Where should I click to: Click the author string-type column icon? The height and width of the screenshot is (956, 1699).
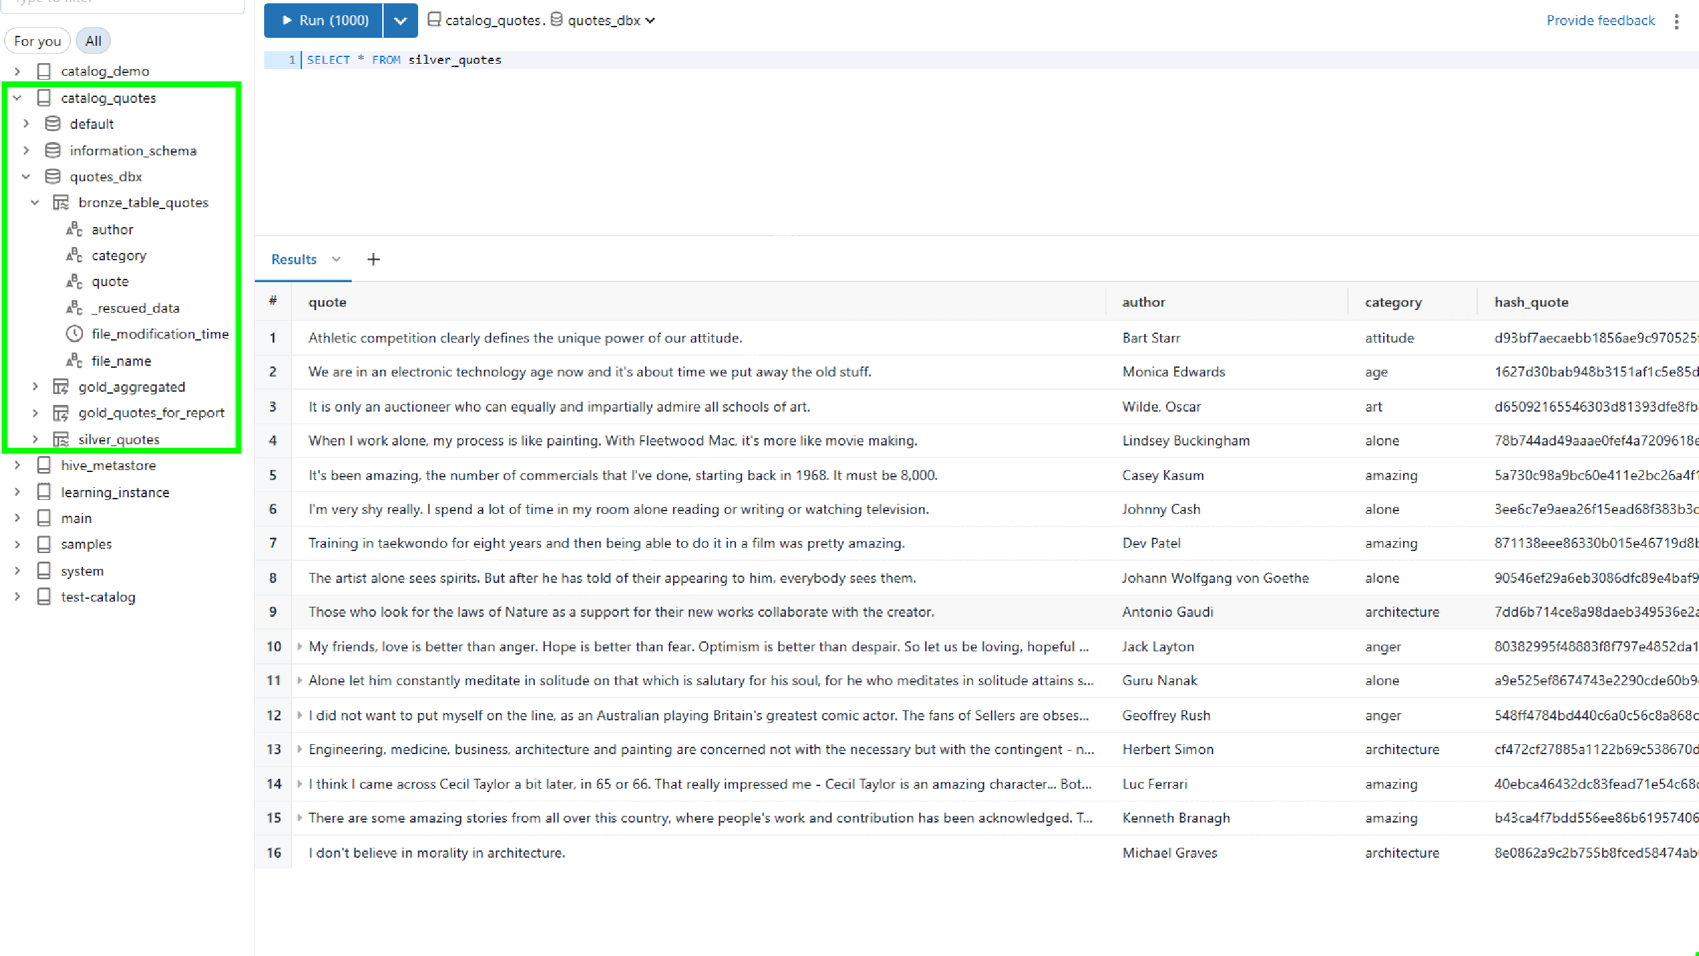[74, 230]
